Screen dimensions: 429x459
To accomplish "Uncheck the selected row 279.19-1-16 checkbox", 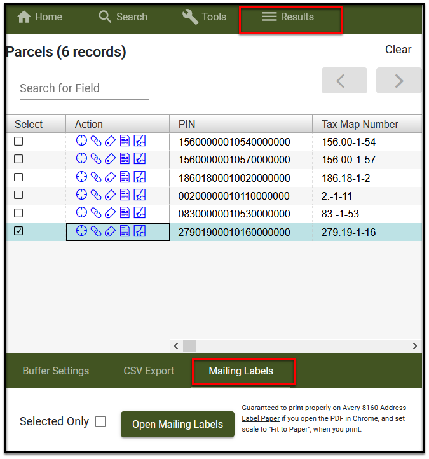I will 18,231.
